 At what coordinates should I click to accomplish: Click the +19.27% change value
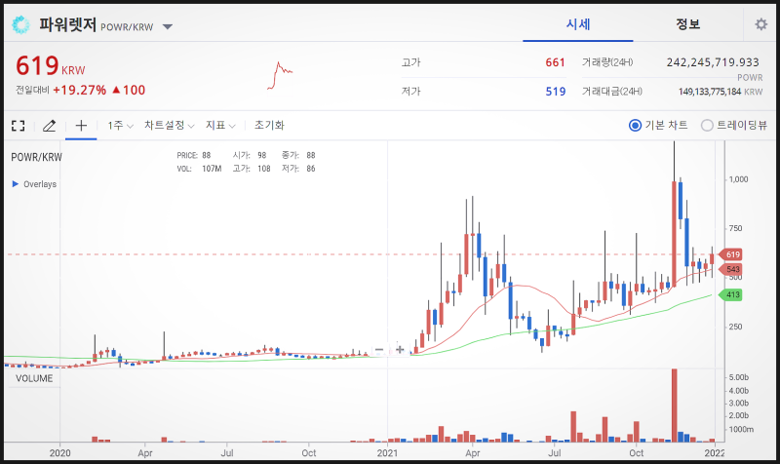pyautogui.click(x=80, y=90)
